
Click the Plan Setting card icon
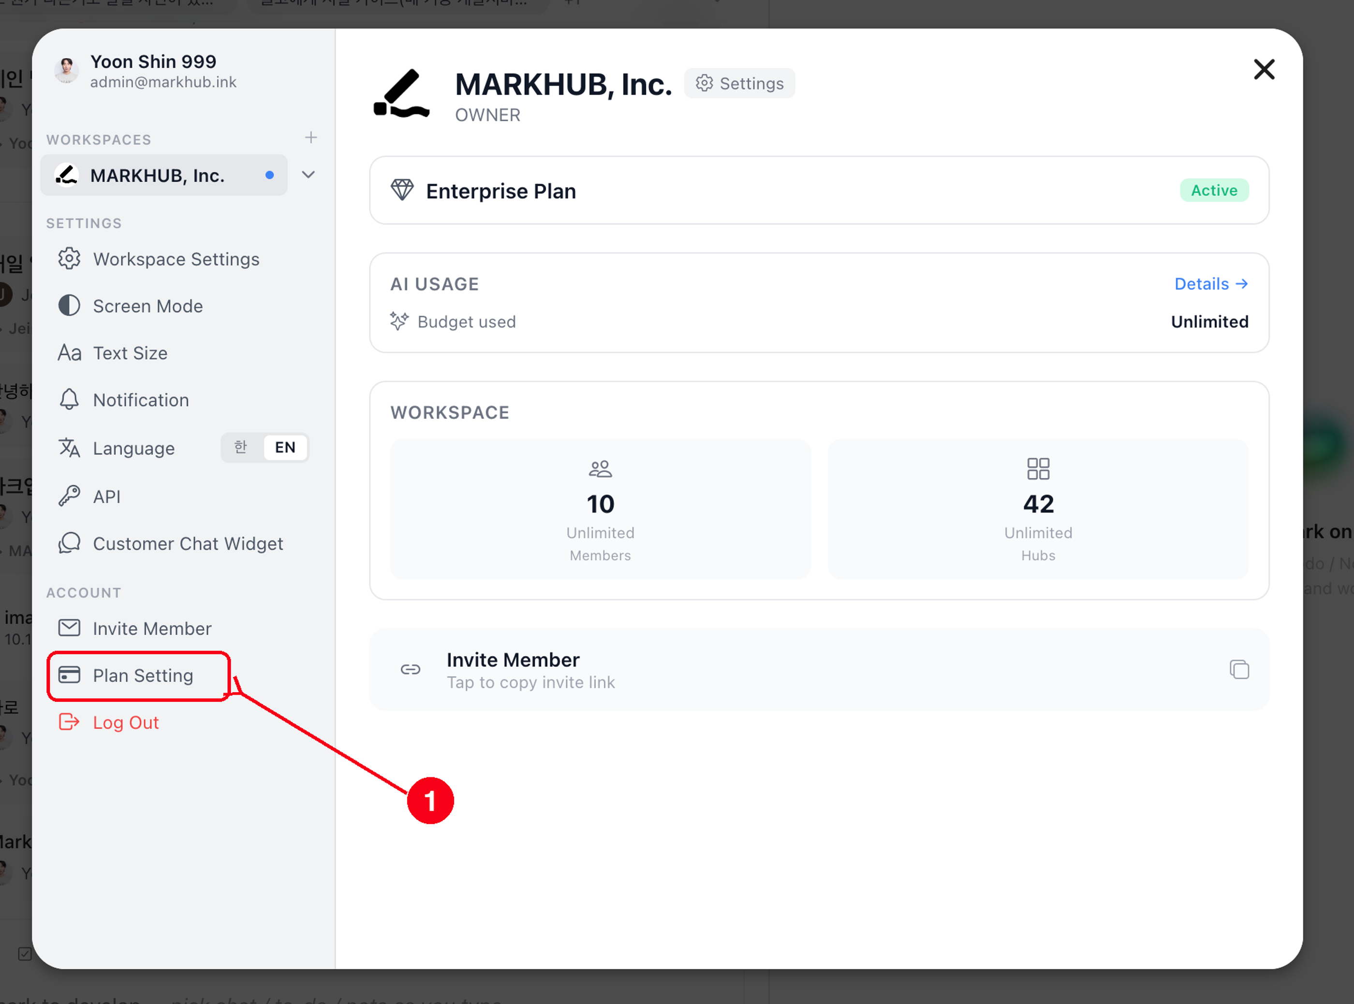point(69,675)
